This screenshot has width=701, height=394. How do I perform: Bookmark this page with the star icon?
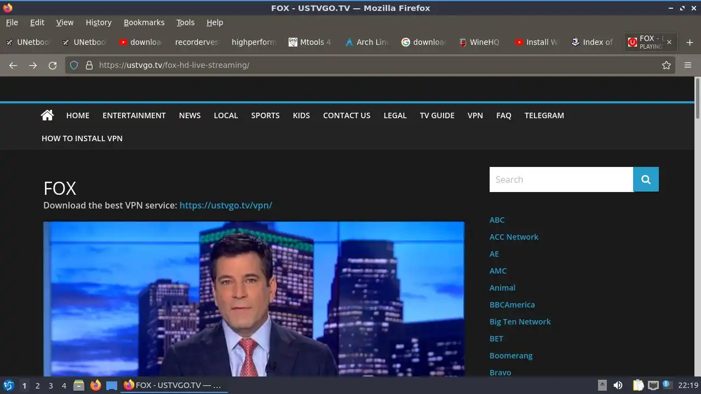tap(666, 65)
